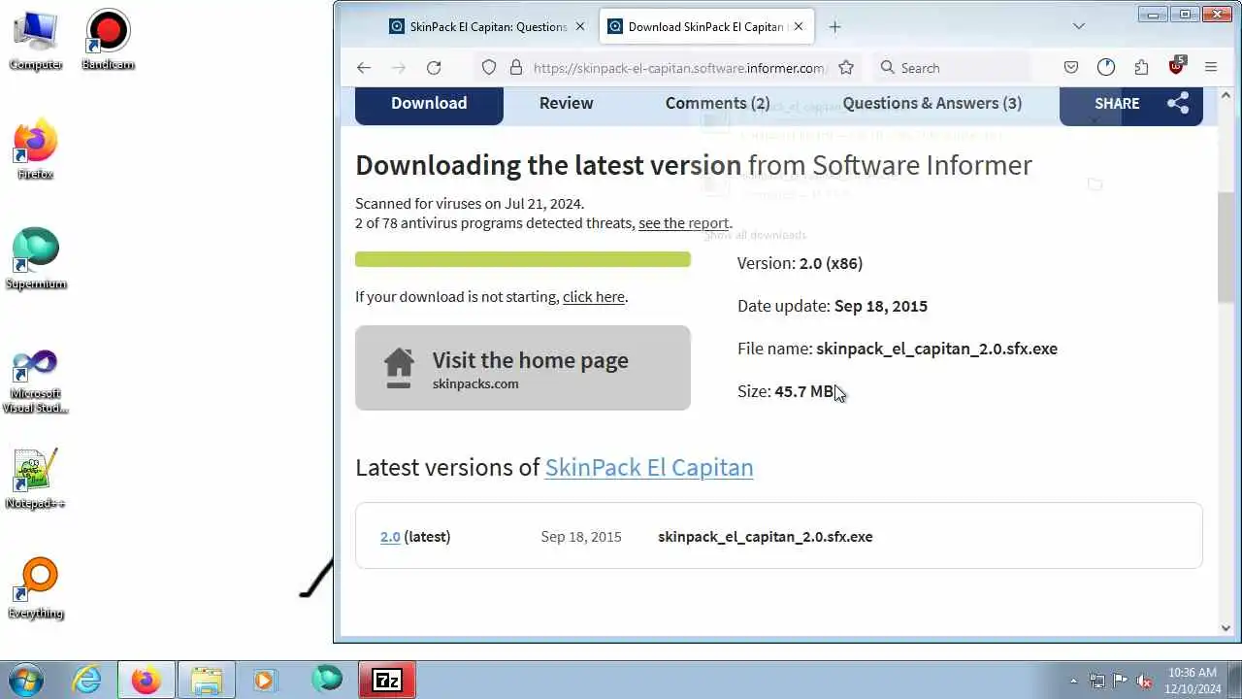Open the SkinPack El Capitan link
1242x699 pixels.
(649, 467)
